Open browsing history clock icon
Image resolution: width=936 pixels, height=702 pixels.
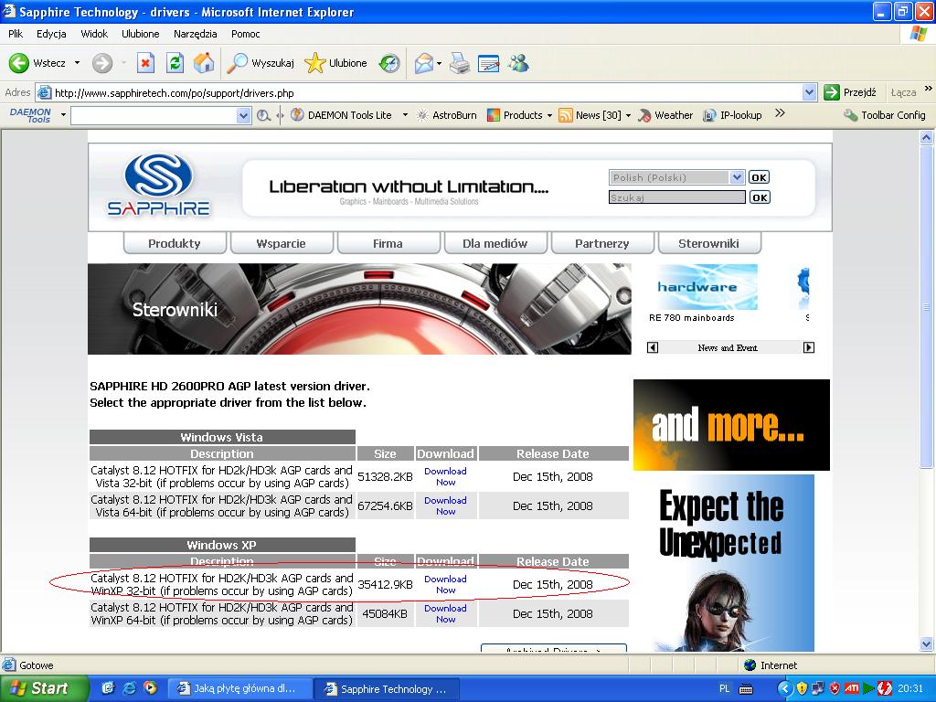[389, 63]
